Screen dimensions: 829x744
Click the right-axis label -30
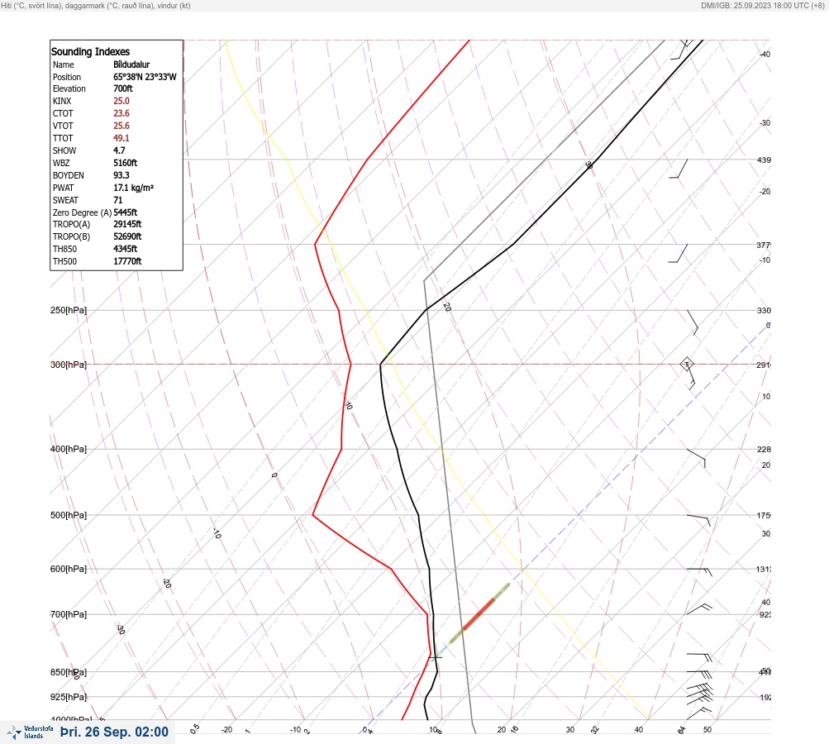[x=765, y=122]
